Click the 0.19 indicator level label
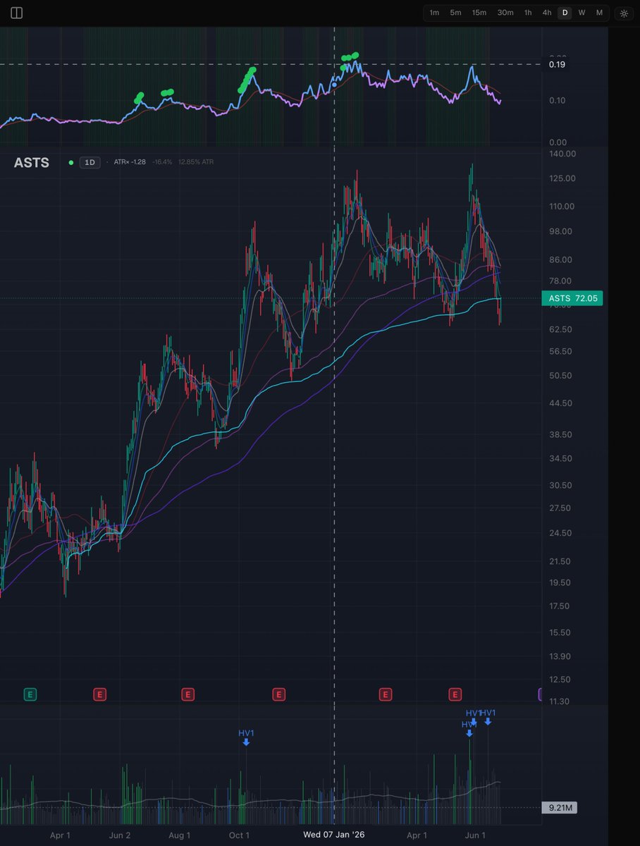The height and width of the screenshot is (846, 640). [558, 64]
